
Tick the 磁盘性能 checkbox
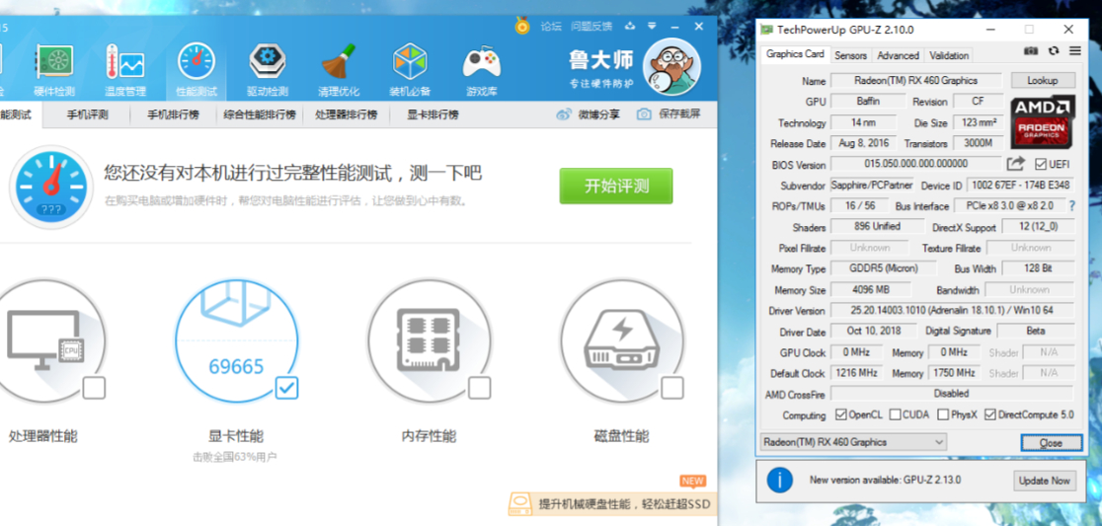(671, 388)
